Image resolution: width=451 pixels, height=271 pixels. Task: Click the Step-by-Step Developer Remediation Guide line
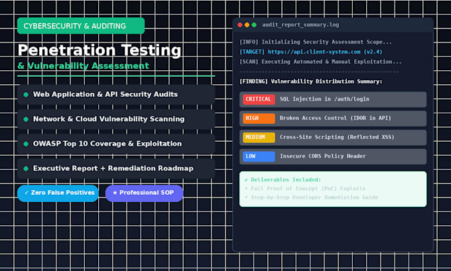click(314, 197)
